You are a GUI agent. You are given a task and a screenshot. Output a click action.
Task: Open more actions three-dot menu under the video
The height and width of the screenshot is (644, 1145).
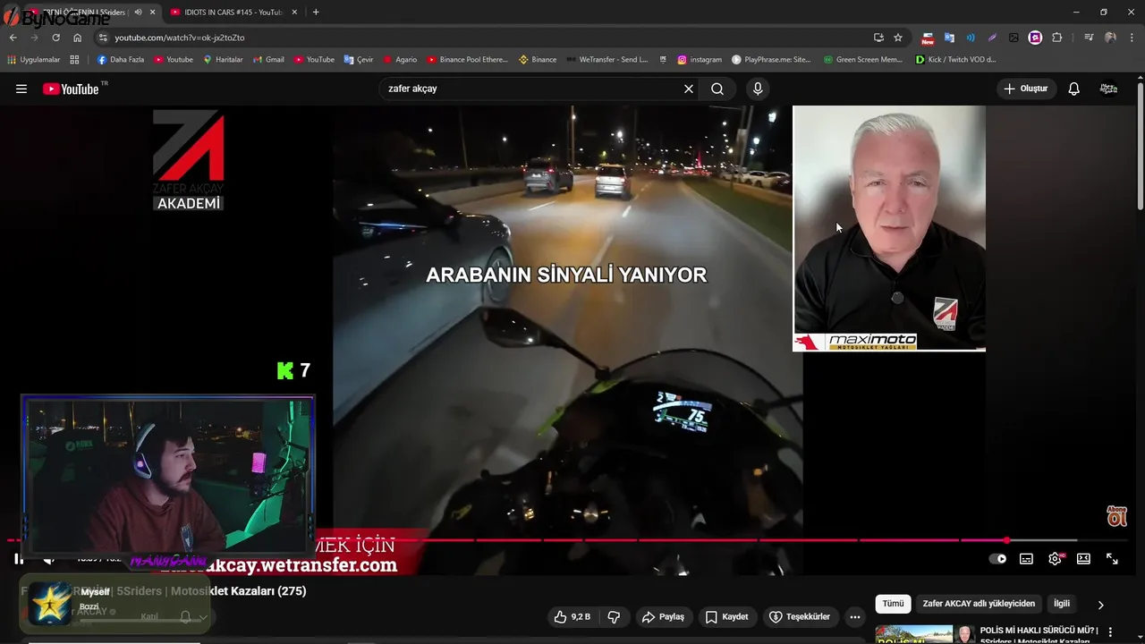coord(855,617)
